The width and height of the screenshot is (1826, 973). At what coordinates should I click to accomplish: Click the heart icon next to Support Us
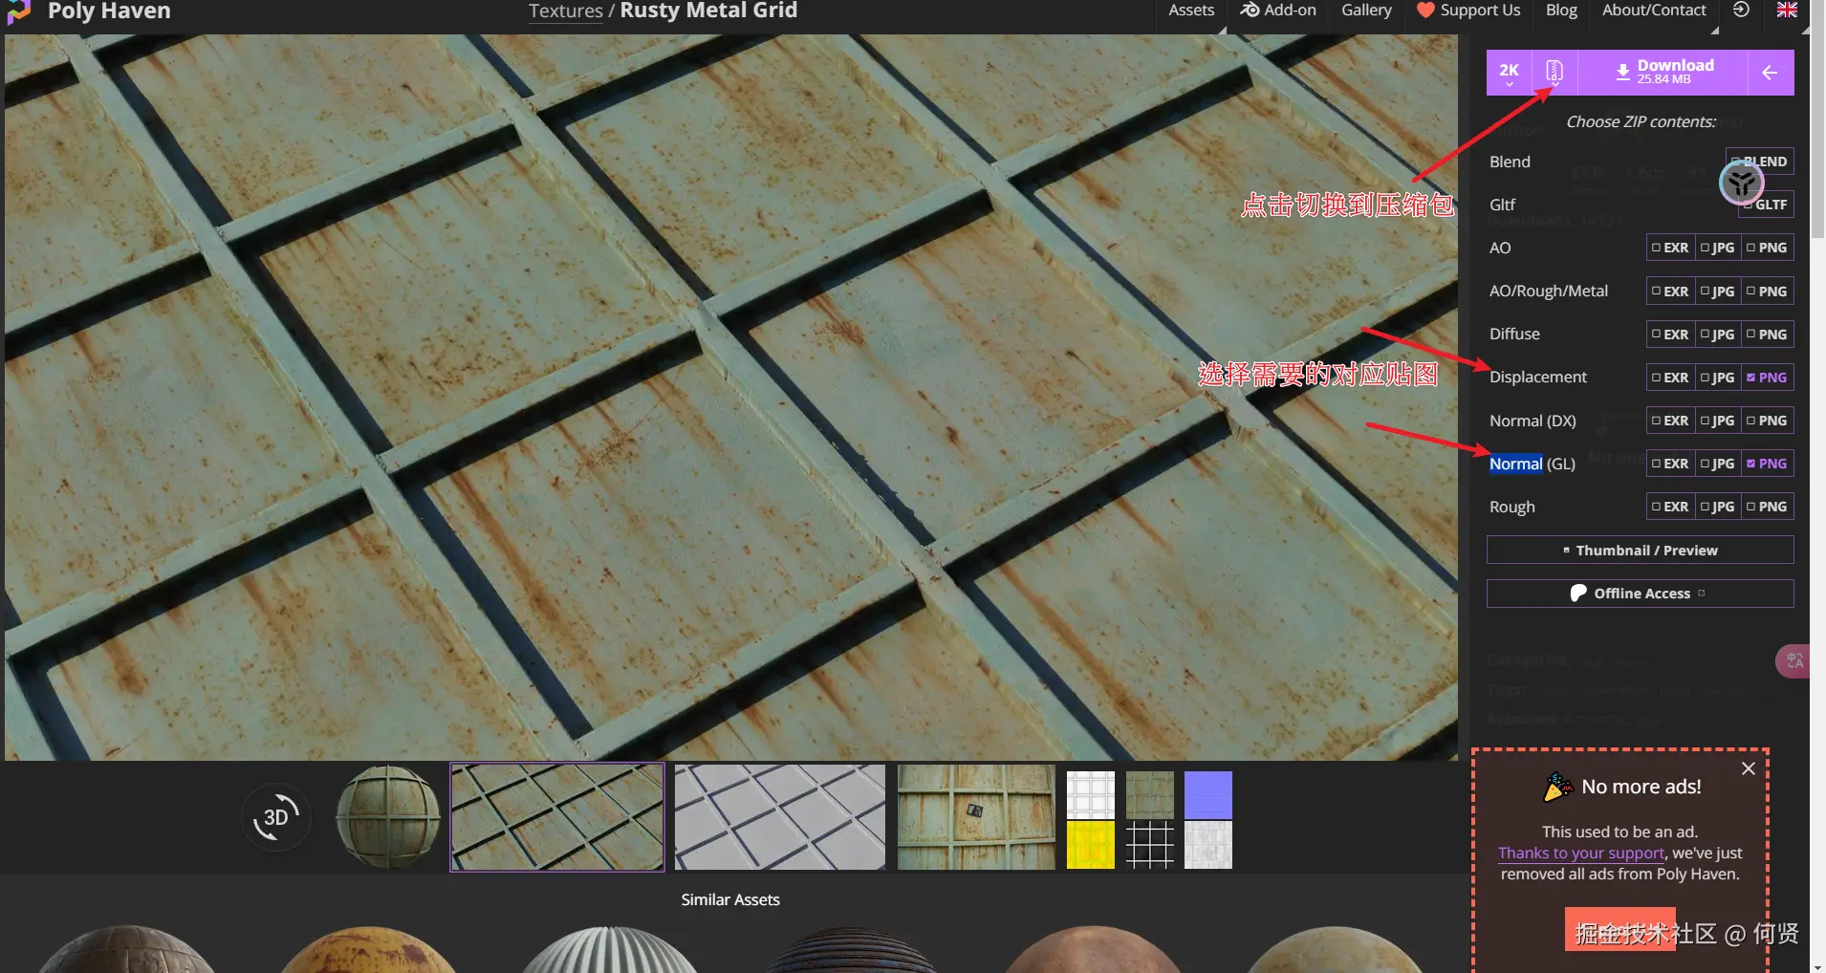pyautogui.click(x=1424, y=11)
